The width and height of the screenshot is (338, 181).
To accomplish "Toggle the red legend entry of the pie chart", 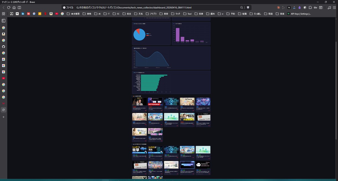I will pos(149,35).
